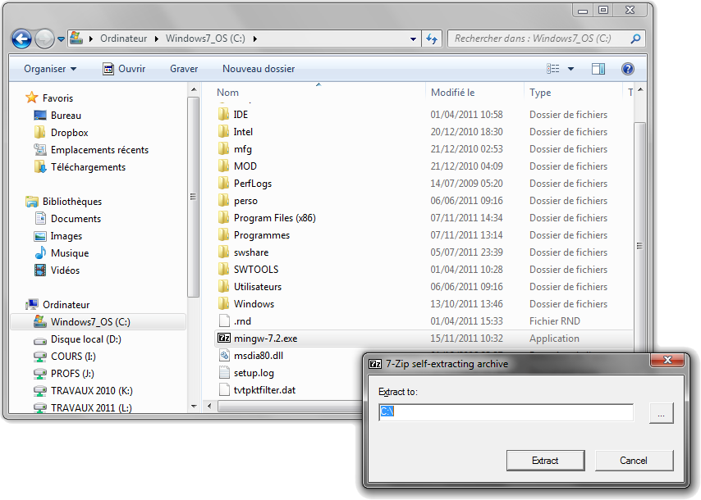Open the recent pages history arrow

62,39
